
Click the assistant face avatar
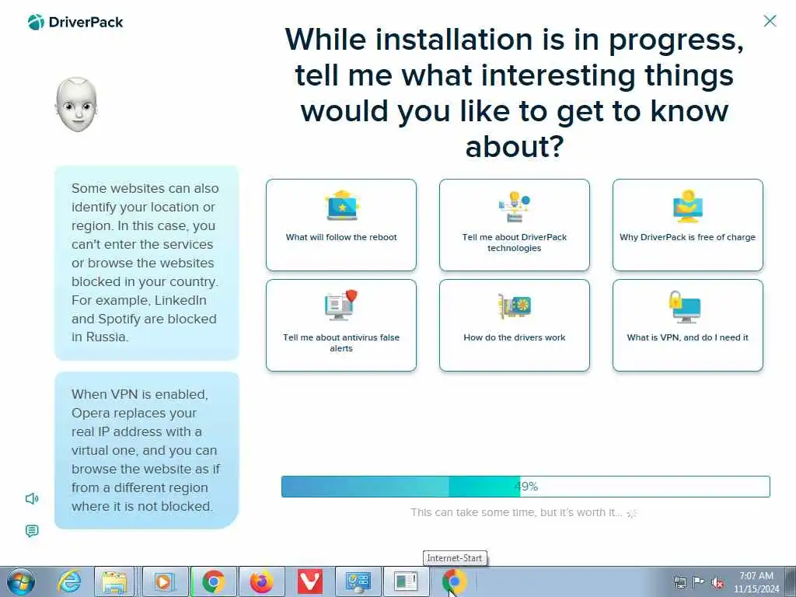76,105
